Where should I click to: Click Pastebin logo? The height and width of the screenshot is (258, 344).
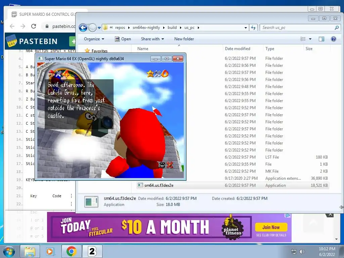(32, 41)
